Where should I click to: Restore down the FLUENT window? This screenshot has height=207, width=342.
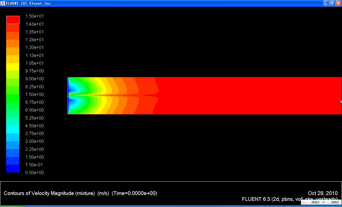(x=332, y=3)
